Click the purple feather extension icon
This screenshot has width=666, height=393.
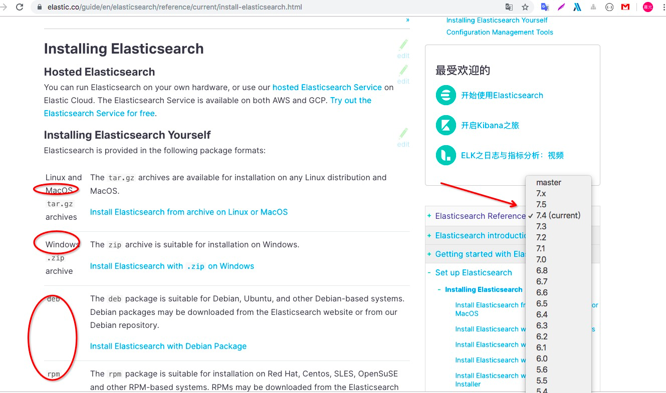pos(561,7)
